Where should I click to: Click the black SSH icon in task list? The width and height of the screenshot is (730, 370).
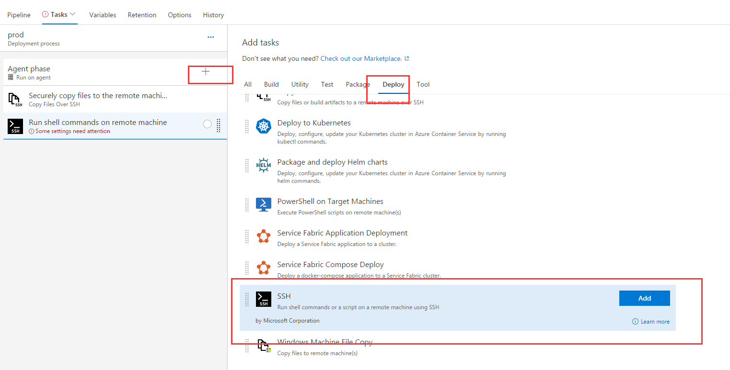pyautogui.click(x=15, y=126)
